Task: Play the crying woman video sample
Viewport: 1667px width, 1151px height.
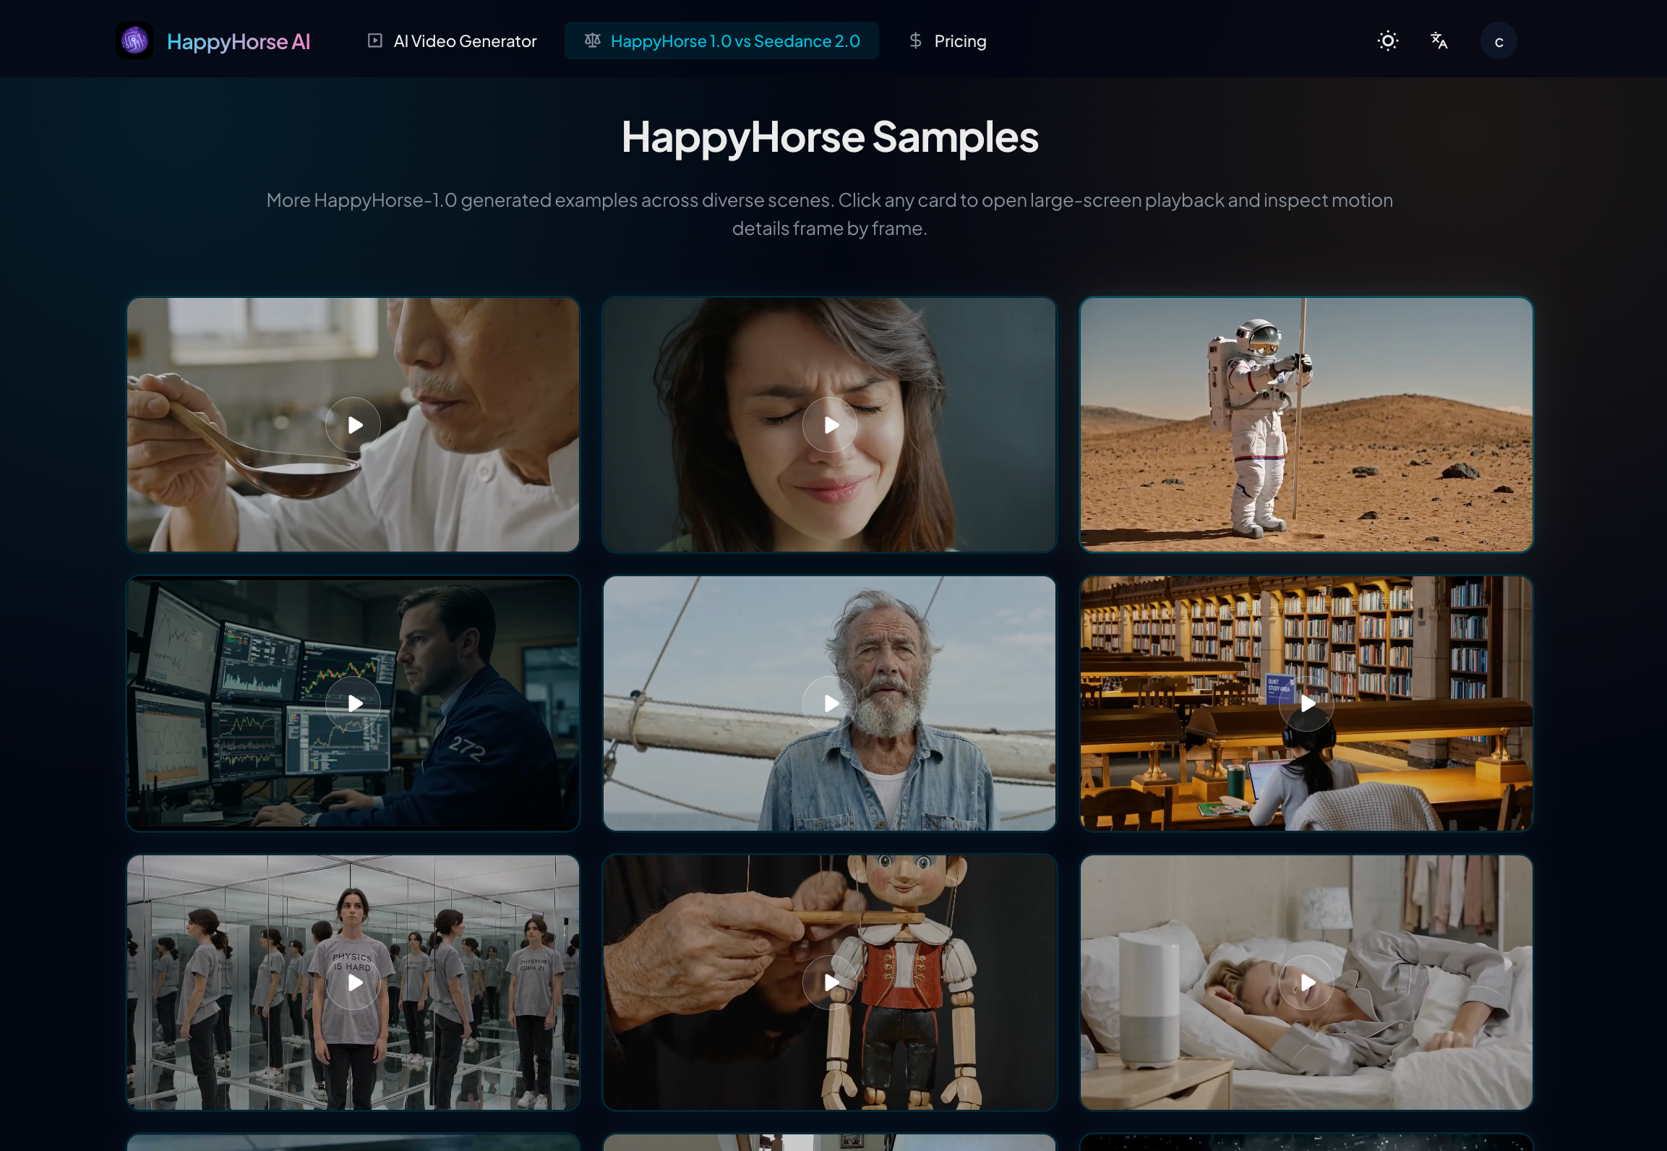Action: tap(829, 424)
